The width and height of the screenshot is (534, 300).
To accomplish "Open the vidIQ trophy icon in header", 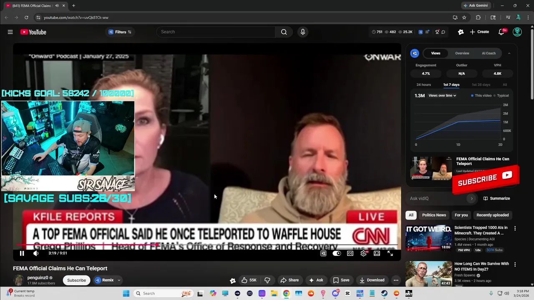I will (437, 32).
